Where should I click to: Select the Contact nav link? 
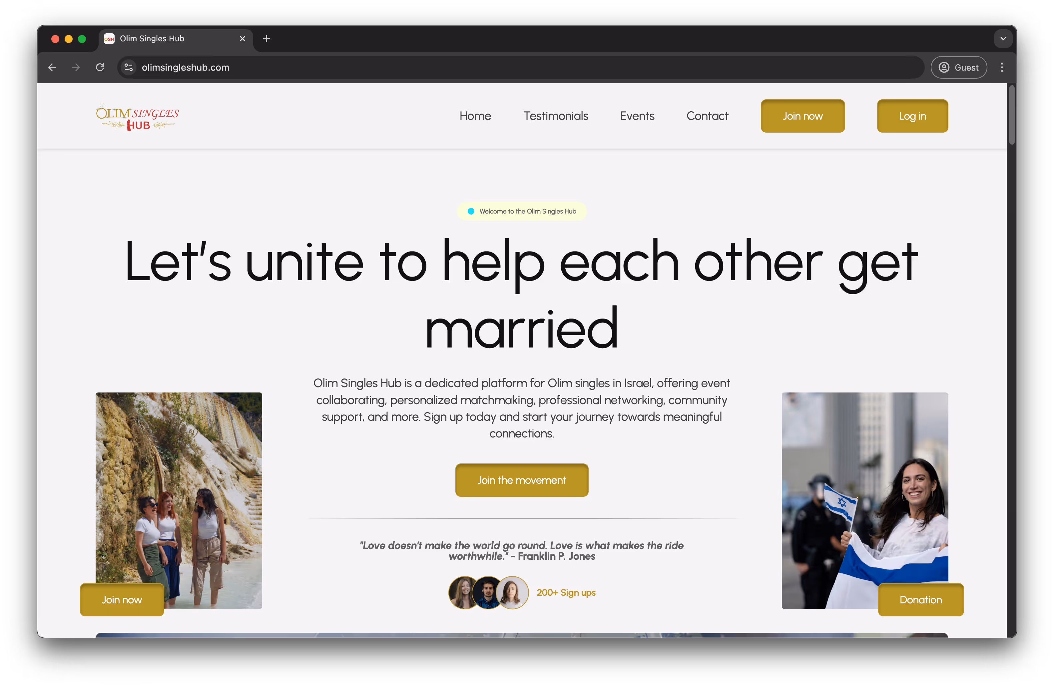coord(707,116)
